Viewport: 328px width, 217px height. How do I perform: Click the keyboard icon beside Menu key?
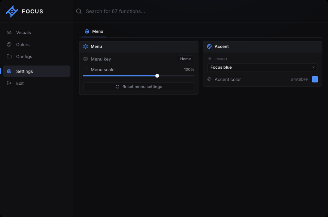86,59
